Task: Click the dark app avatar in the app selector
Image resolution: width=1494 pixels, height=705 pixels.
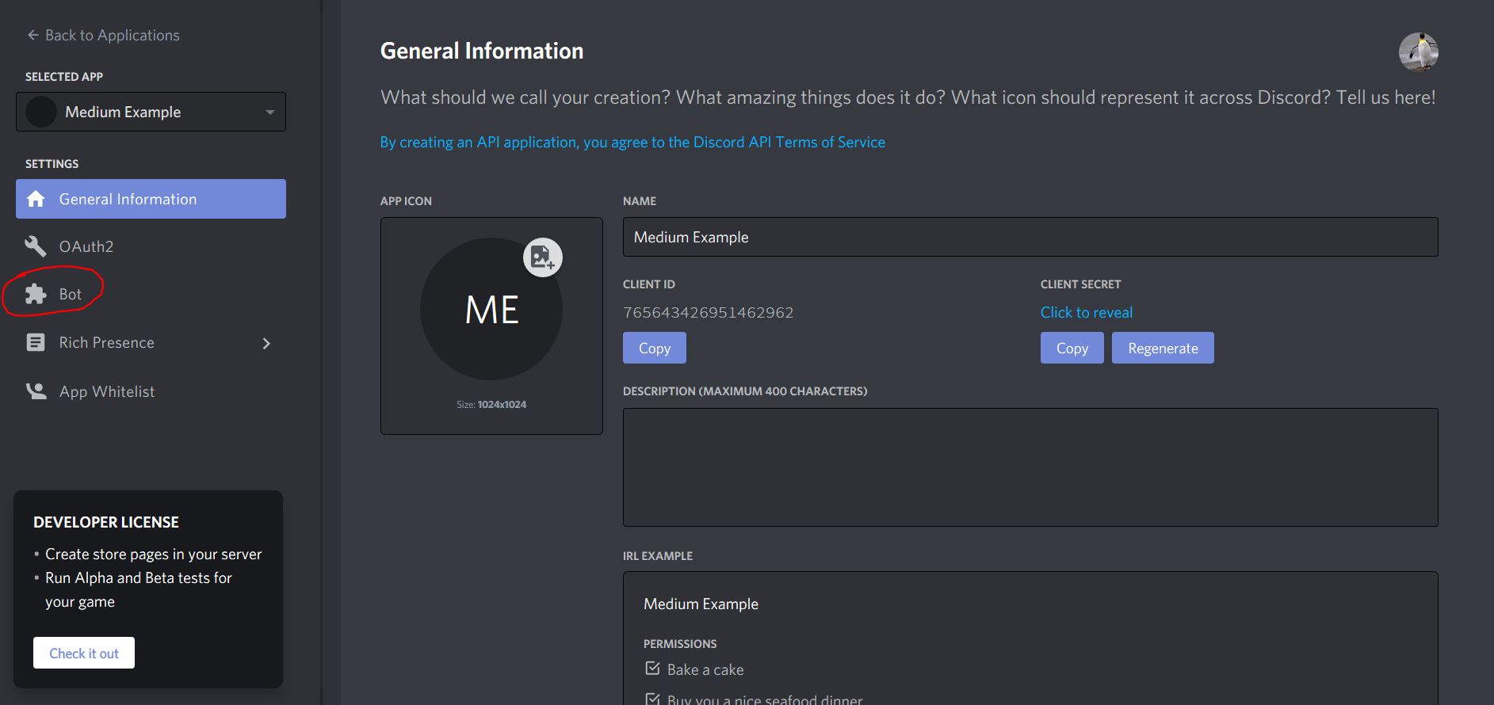Action: coord(41,112)
